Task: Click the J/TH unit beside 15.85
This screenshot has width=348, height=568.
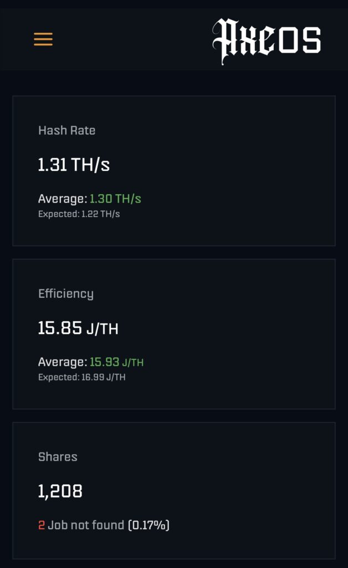Action: coord(103,329)
